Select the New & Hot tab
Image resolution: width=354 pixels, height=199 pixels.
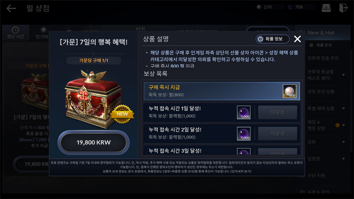tap(322, 33)
